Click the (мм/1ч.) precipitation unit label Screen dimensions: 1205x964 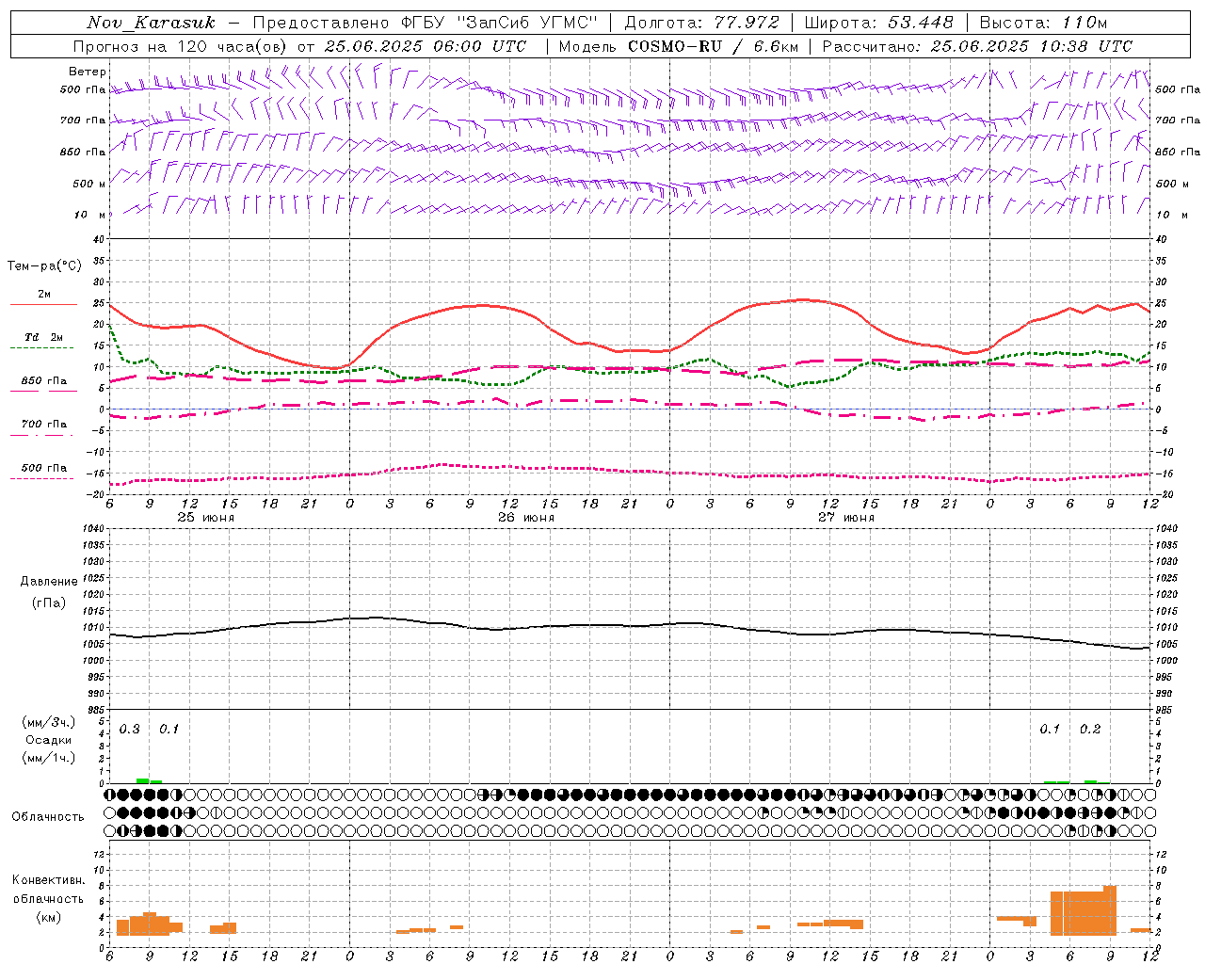[48, 758]
